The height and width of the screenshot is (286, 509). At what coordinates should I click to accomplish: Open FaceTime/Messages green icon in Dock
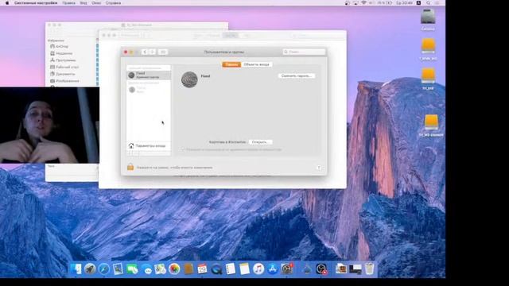click(132, 269)
